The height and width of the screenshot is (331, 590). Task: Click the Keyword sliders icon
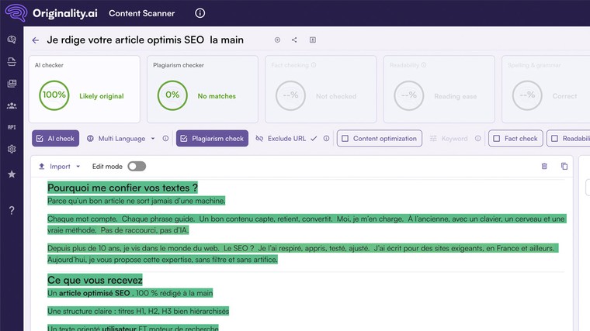tap(433, 138)
